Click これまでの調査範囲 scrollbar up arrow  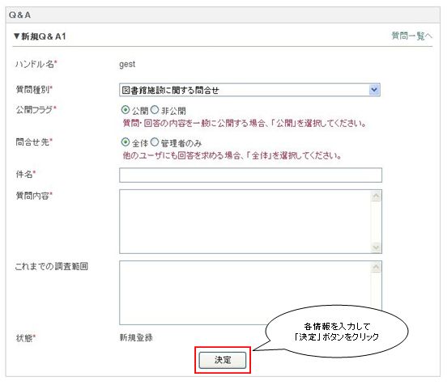(377, 267)
